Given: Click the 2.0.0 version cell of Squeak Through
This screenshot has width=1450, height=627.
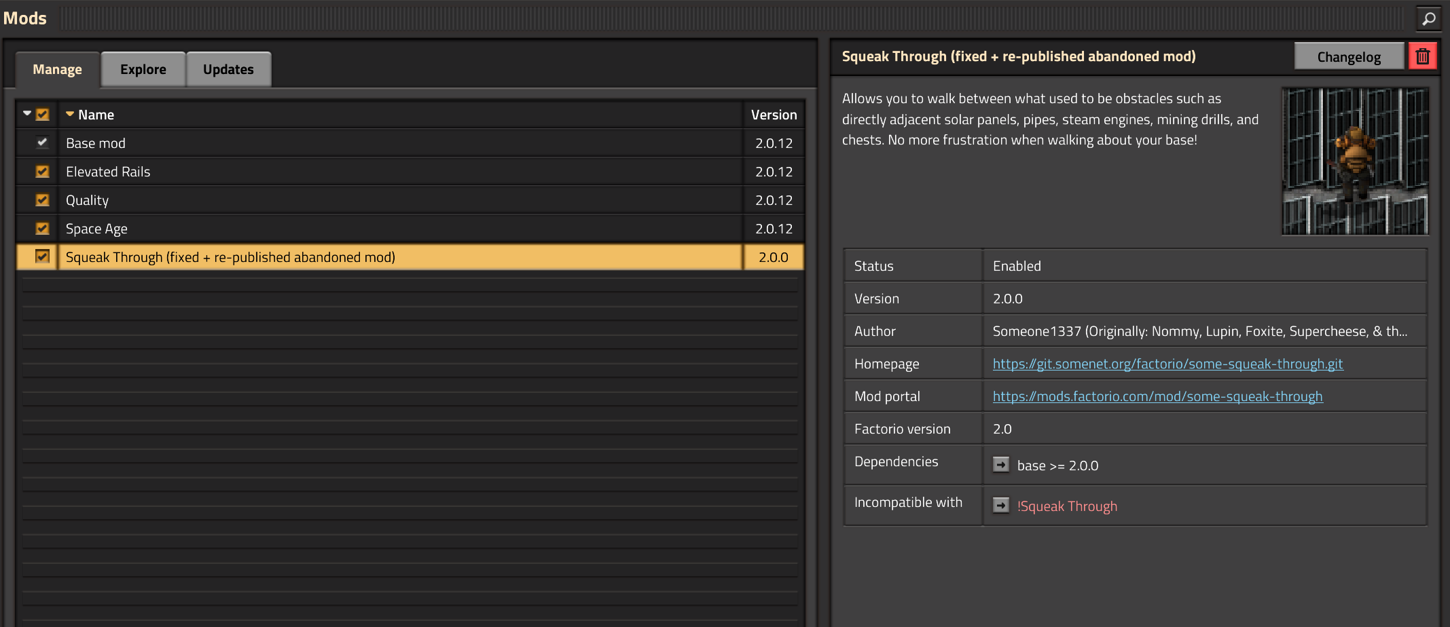Looking at the screenshot, I should 774,257.
